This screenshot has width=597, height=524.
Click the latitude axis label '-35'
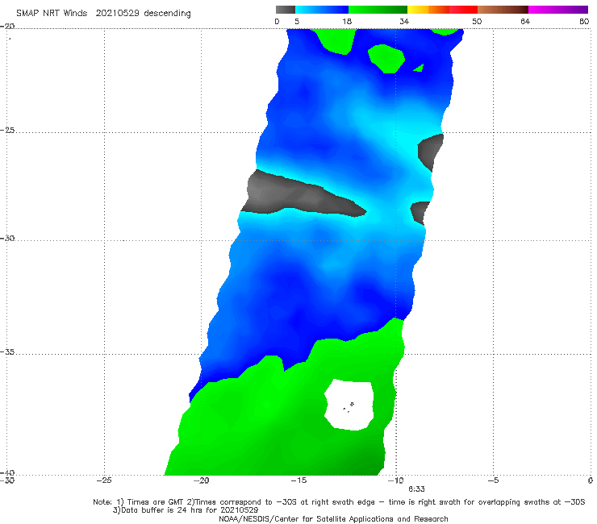(7, 352)
